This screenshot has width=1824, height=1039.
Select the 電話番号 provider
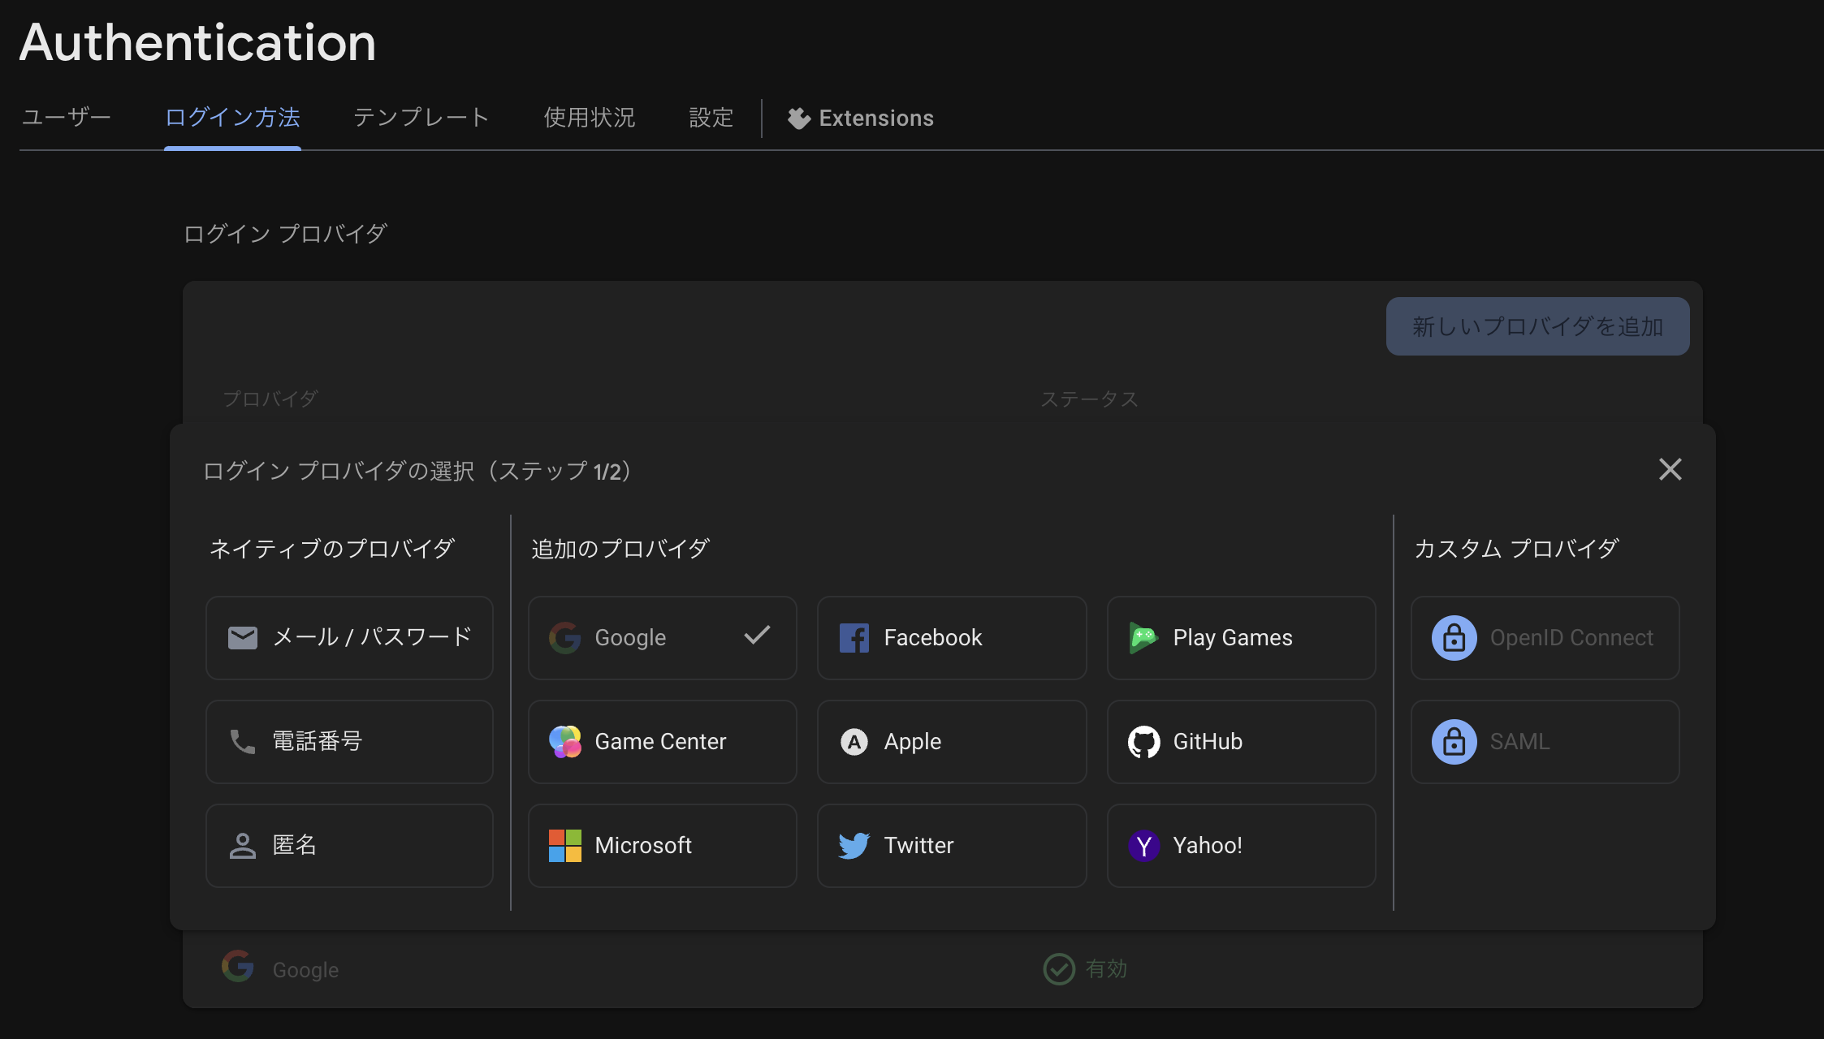(x=349, y=741)
